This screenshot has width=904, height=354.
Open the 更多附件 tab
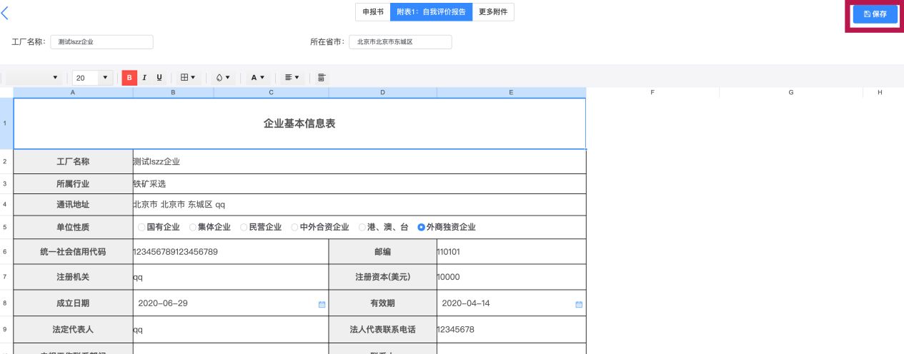(493, 12)
